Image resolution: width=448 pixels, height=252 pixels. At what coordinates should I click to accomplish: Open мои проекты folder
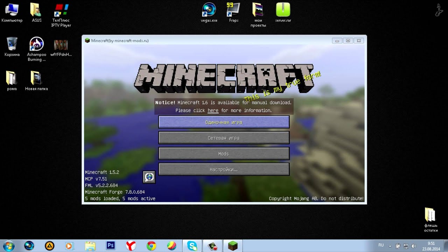pos(258,15)
